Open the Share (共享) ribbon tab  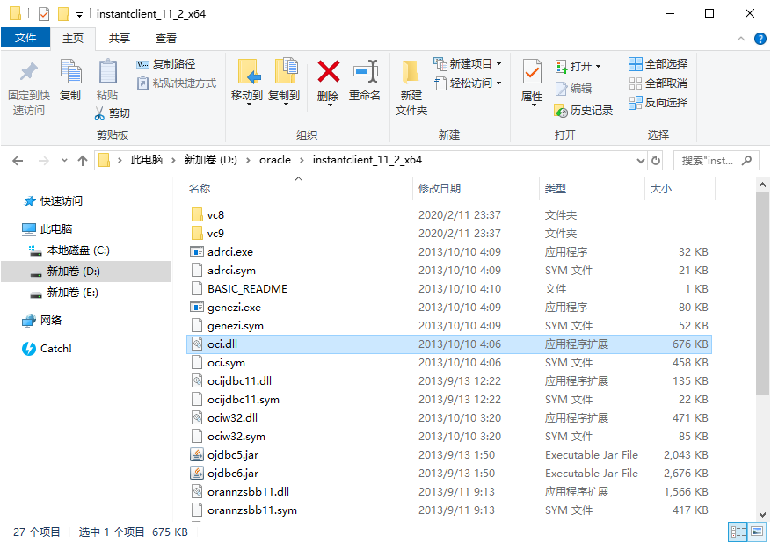[120, 39]
